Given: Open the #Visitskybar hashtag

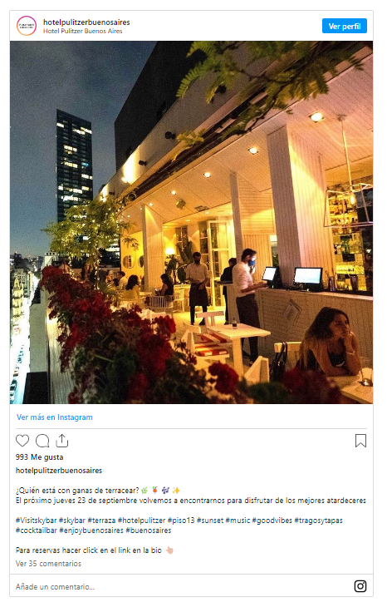Looking at the screenshot, I should 36,521.
